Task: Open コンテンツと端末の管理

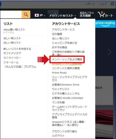Action: [x=66, y=68]
